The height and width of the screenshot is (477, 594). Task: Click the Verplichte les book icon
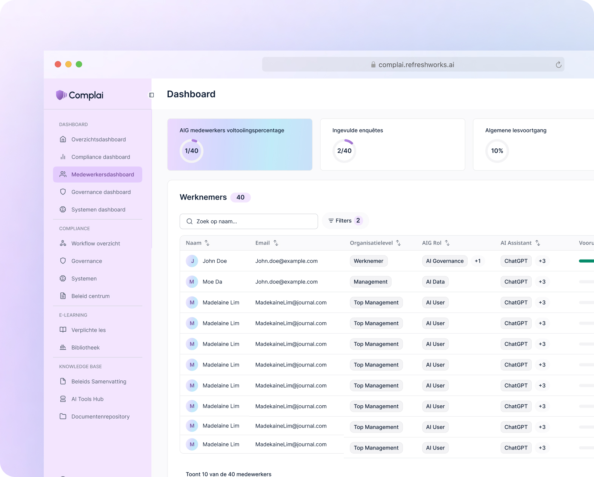pos(63,330)
